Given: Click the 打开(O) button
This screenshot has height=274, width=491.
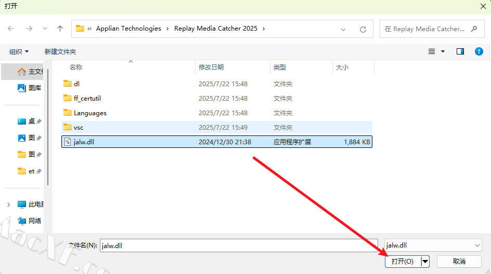Looking at the screenshot, I should coord(403,262).
